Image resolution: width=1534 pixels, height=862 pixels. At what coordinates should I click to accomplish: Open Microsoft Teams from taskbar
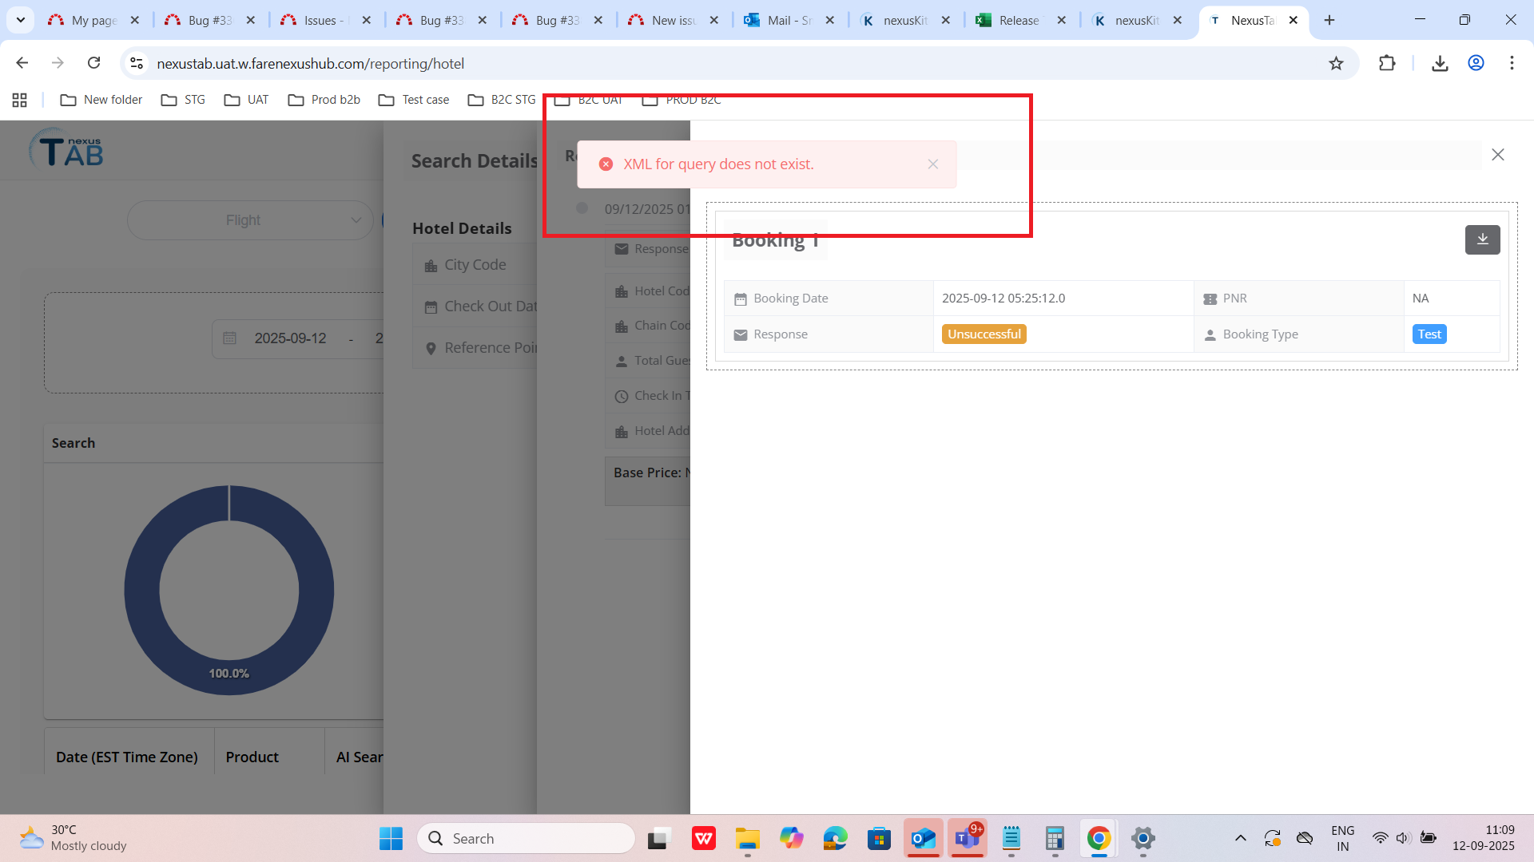point(968,838)
